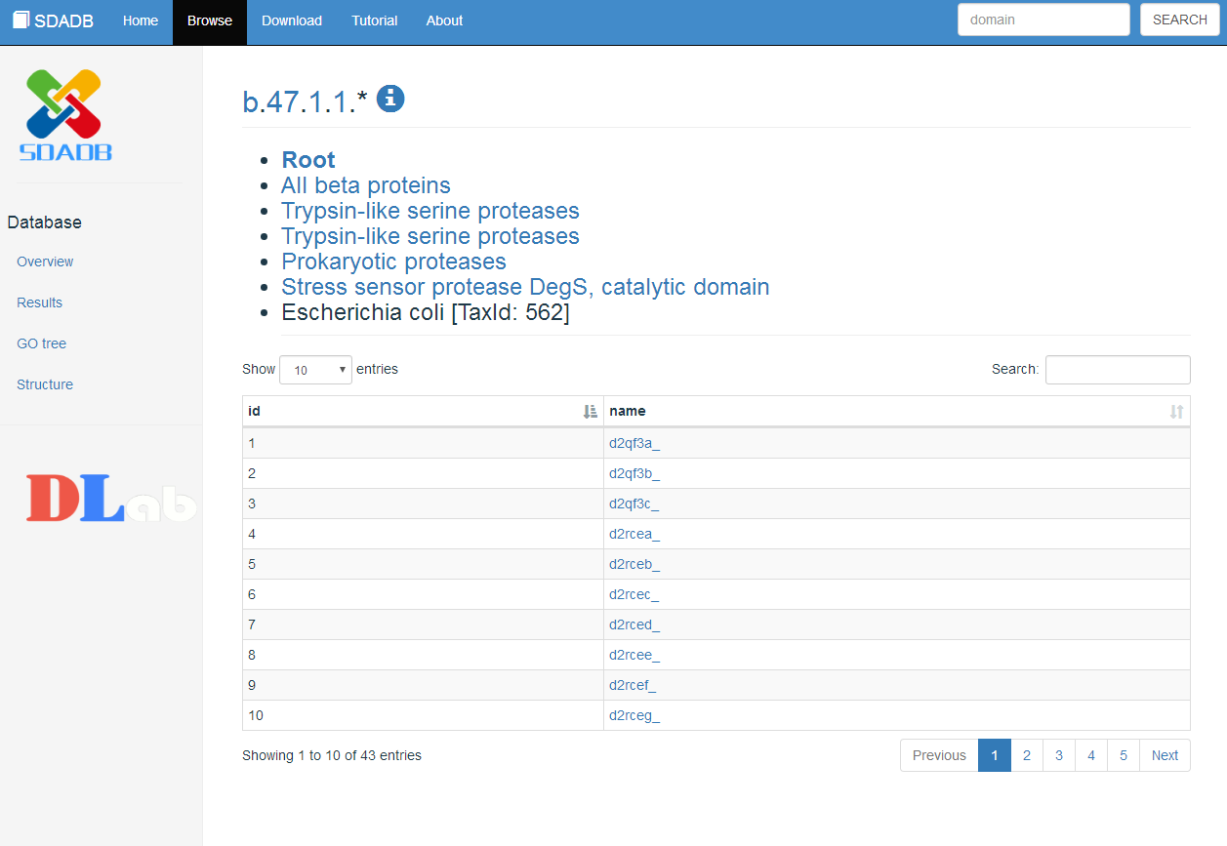Open domain entry d2qf3c_
The height and width of the screenshot is (846, 1227).
pos(634,504)
